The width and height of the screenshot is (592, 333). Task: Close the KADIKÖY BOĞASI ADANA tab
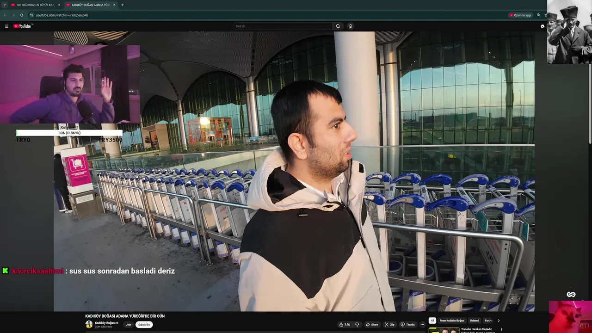point(114,5)
